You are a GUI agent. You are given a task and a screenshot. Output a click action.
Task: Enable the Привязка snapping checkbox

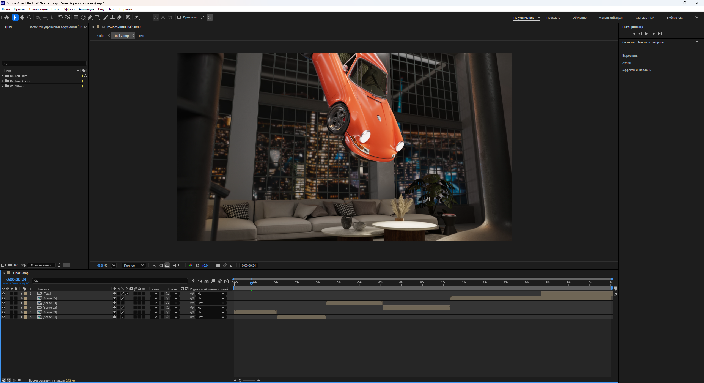point(179,17)
